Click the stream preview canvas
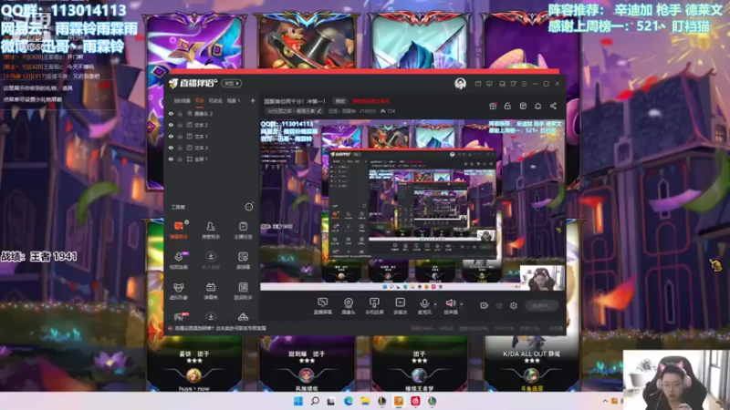 (x=412, y=205)
